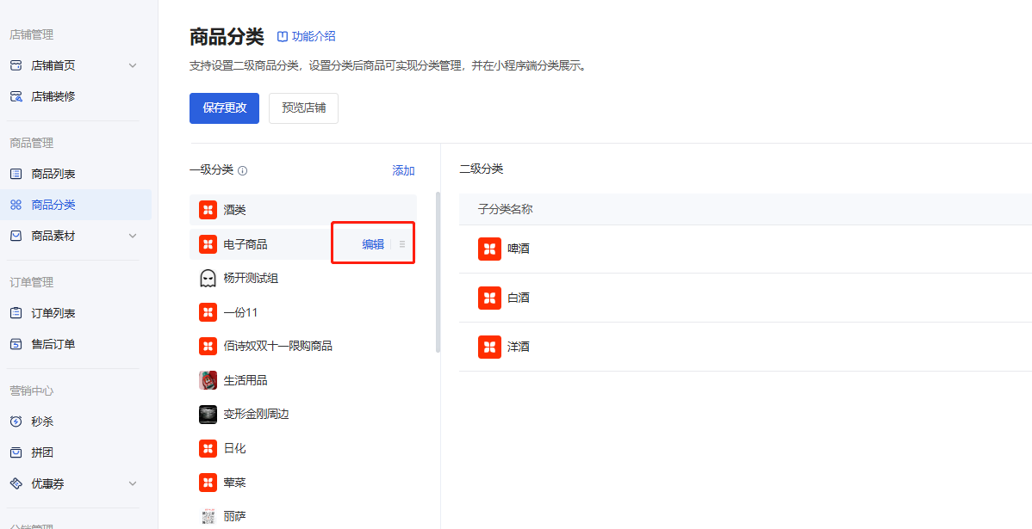Viewport: 1032px width, 529px height.
Task: Select the 变形金刚周边 category name
Action: pyautogui.click(x=257, y=414)
